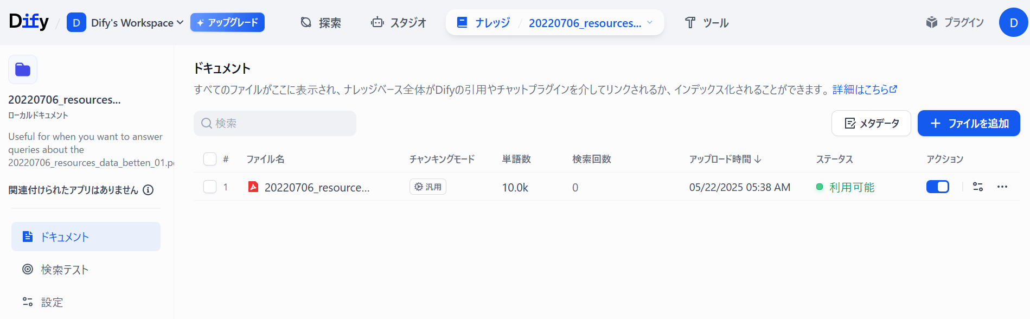Click the 20220706_resources... dataset title in sidebar
This screenshot has width=1030, height=319.
point(65,100)
